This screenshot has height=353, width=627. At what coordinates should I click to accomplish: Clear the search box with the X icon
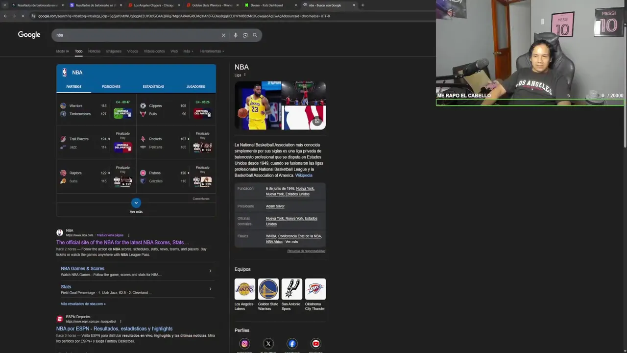(x=223, y=35)
